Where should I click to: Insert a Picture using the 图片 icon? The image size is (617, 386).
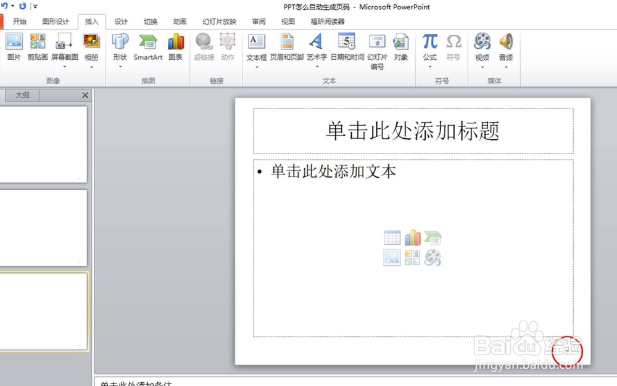14,46
